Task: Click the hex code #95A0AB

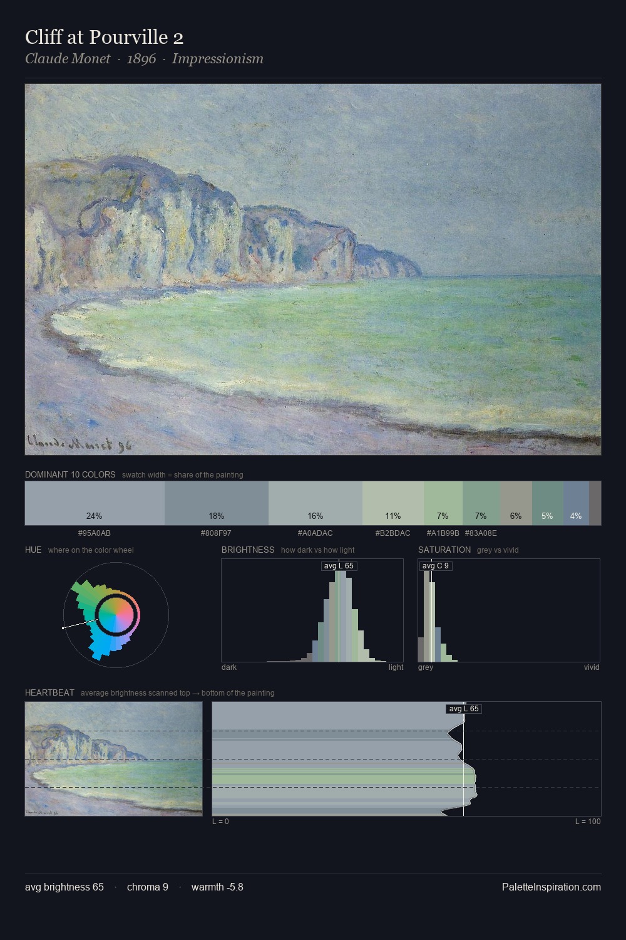Action: 95,533
